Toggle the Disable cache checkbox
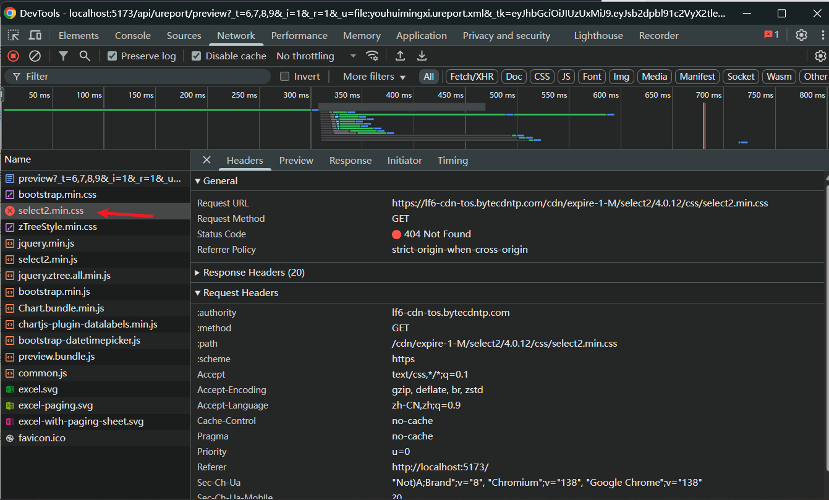The width and height of the screenshot is (829, 500). [x=196, y=56]
